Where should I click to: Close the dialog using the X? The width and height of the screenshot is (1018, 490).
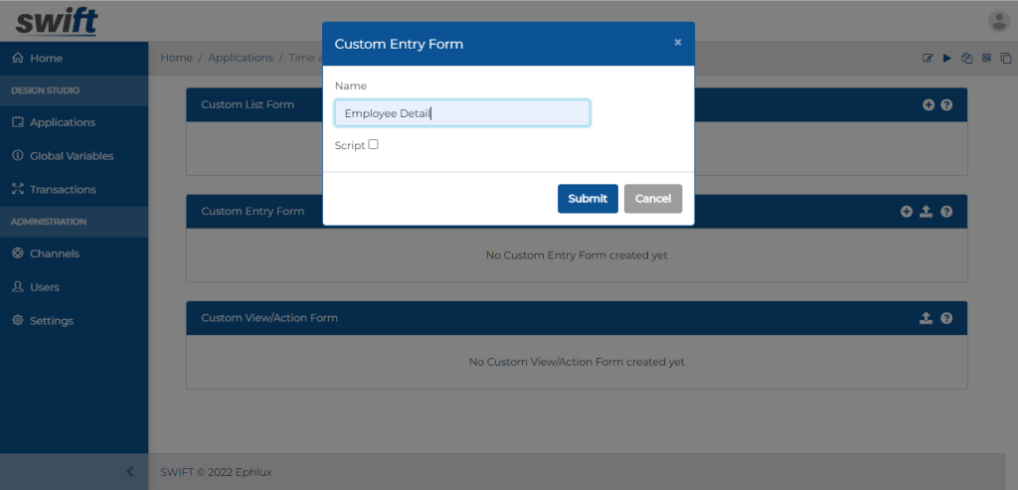click(x=678, y=43)
